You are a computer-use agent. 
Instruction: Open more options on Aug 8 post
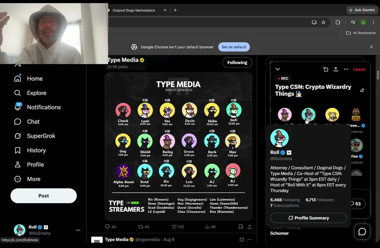coord(249,239)
